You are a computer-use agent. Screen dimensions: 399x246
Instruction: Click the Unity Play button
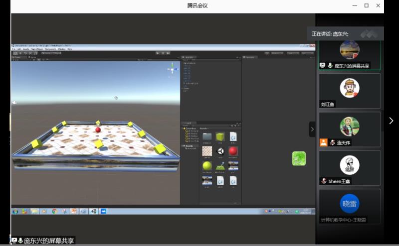coord(158,52)
